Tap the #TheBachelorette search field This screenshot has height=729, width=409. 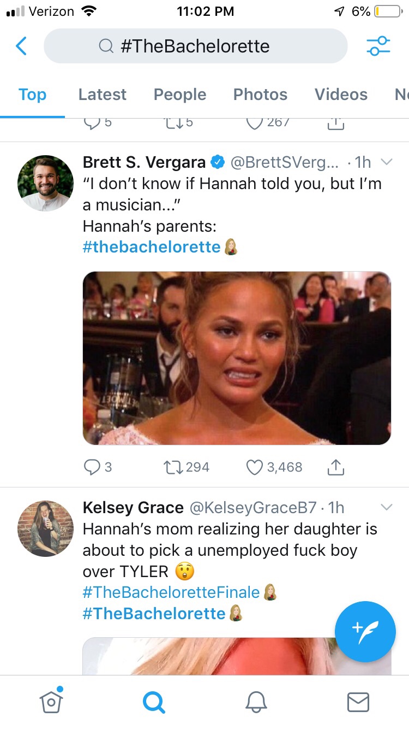(195, 46)
